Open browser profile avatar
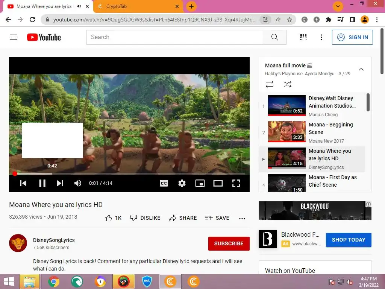The width and height of the screenshot is (385, 289). point(365,20)
